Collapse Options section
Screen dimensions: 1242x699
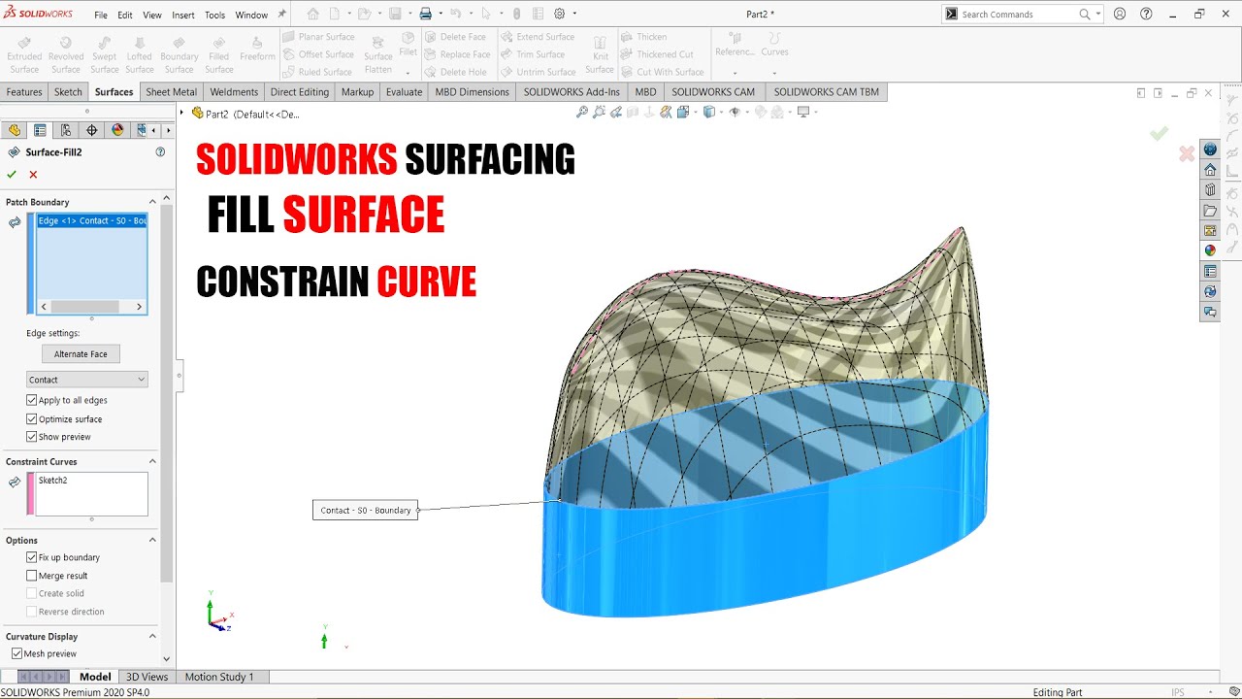click(x=152, y=540)
